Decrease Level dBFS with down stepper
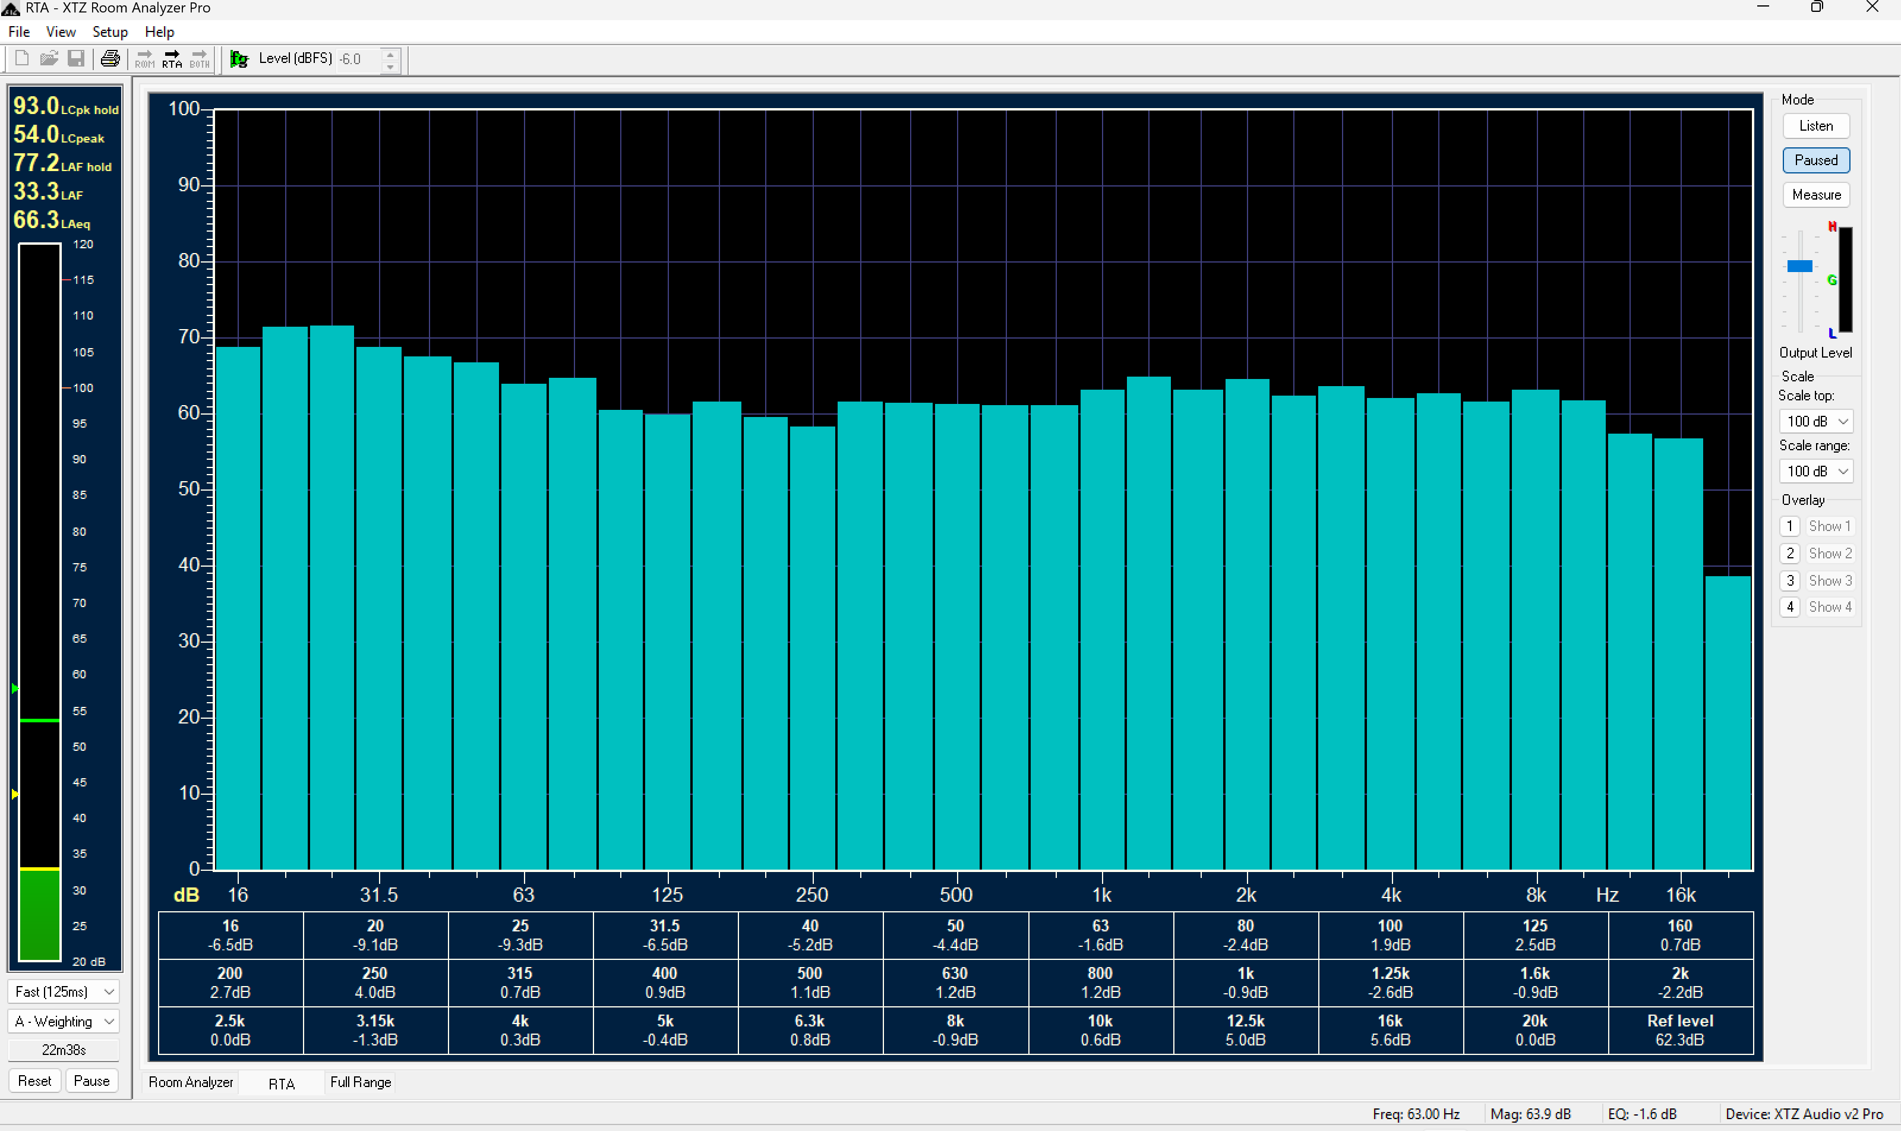1901x1131 pixels. click(390, 67)
